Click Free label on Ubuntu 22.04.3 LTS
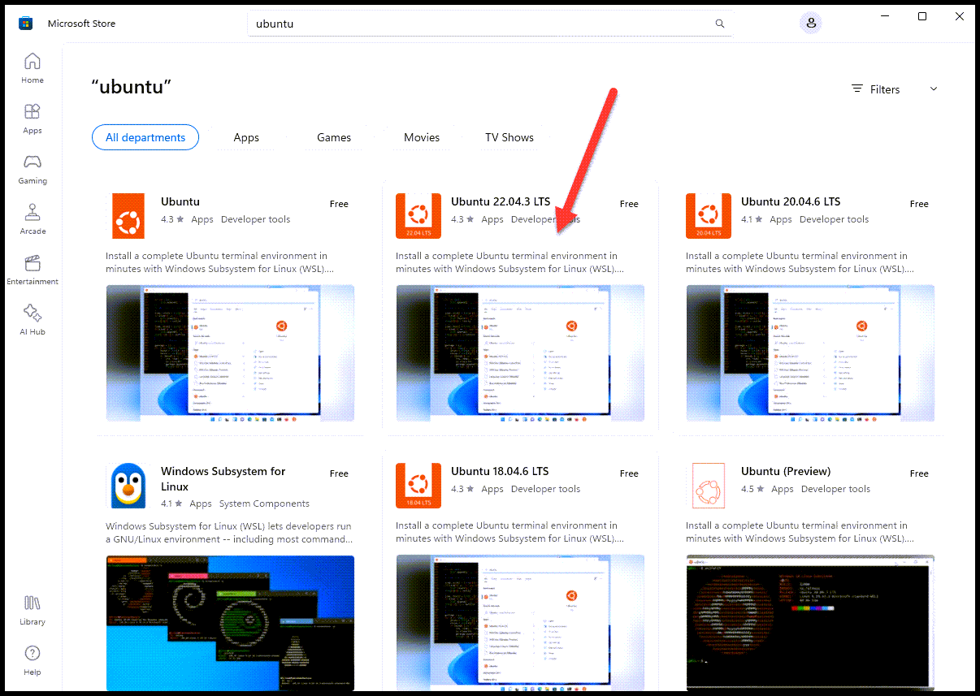980x696 pixels. (629, 204)
